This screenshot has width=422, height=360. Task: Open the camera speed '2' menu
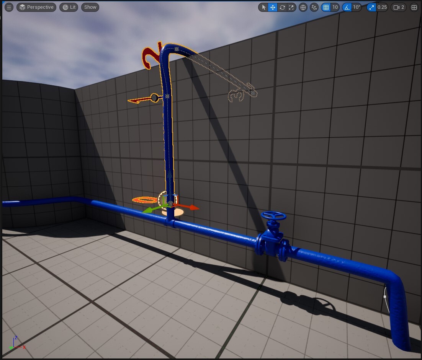coord(401,7)
